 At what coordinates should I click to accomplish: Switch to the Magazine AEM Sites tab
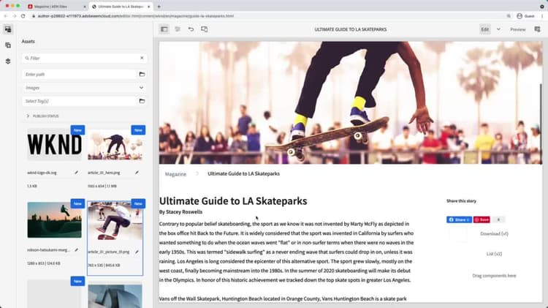pos(56,7)
